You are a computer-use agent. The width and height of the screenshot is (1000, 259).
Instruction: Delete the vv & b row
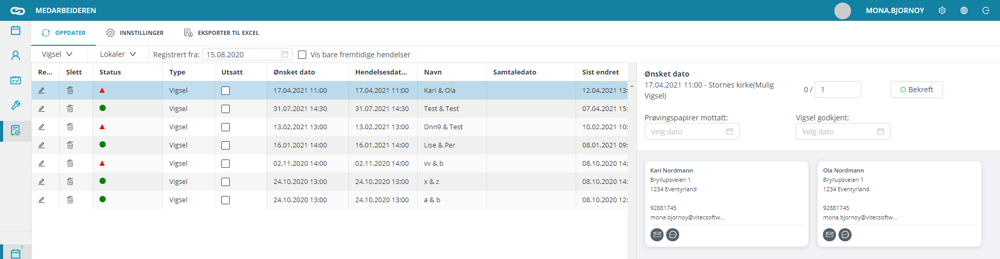[x=70, y=164]
